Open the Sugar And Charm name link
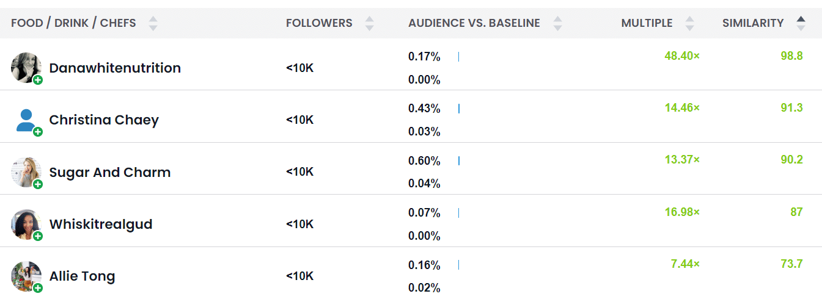The width and height of the screenshot is (822, 302). click(110, 172)
